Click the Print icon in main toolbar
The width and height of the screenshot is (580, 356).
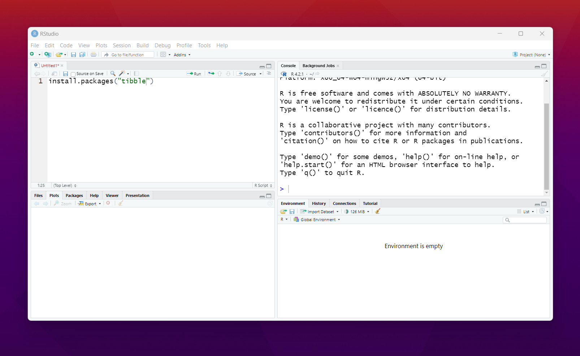pyautogui.click(x=94, y=54)
